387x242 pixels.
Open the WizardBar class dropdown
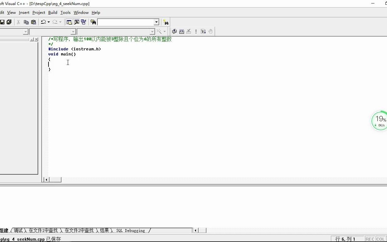point(25,32)
